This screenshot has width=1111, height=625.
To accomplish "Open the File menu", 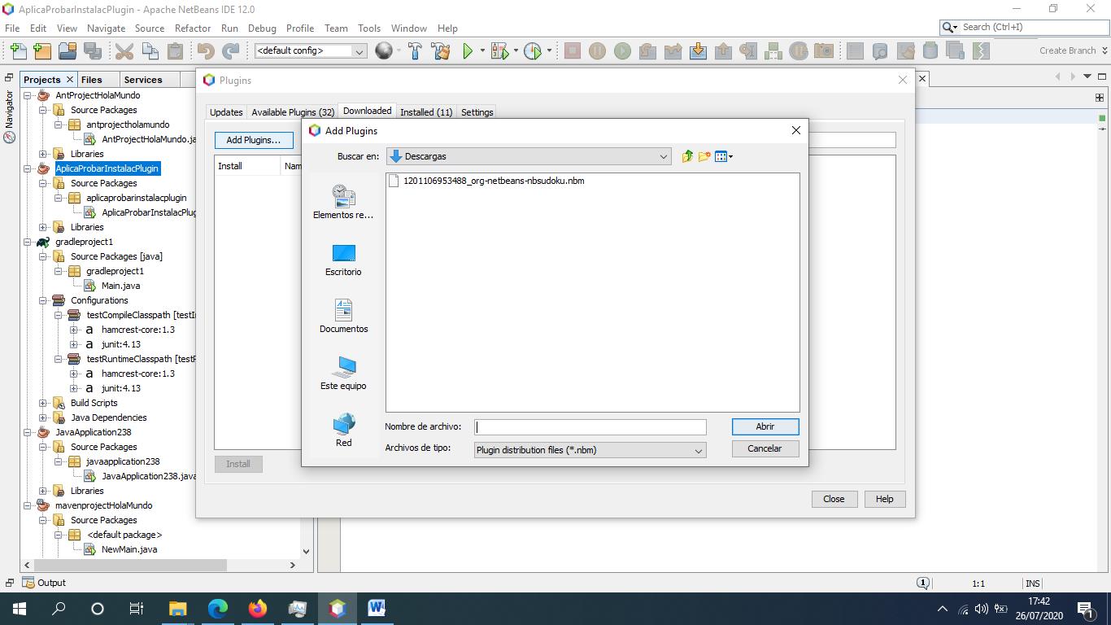I will [12, 28].
